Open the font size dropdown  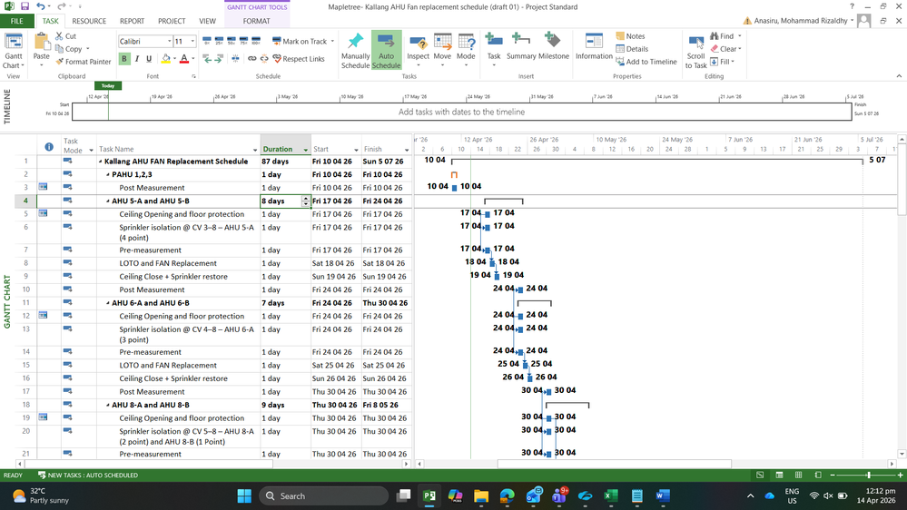click(192, 41)
